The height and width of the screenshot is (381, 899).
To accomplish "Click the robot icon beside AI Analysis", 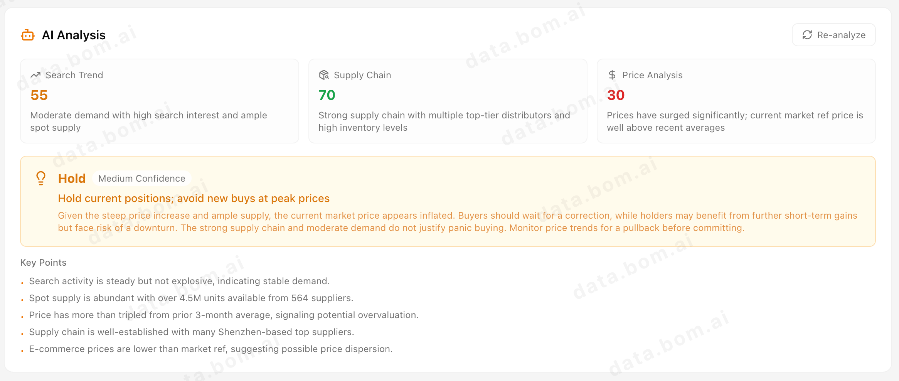I will click(x=28, y=35).
